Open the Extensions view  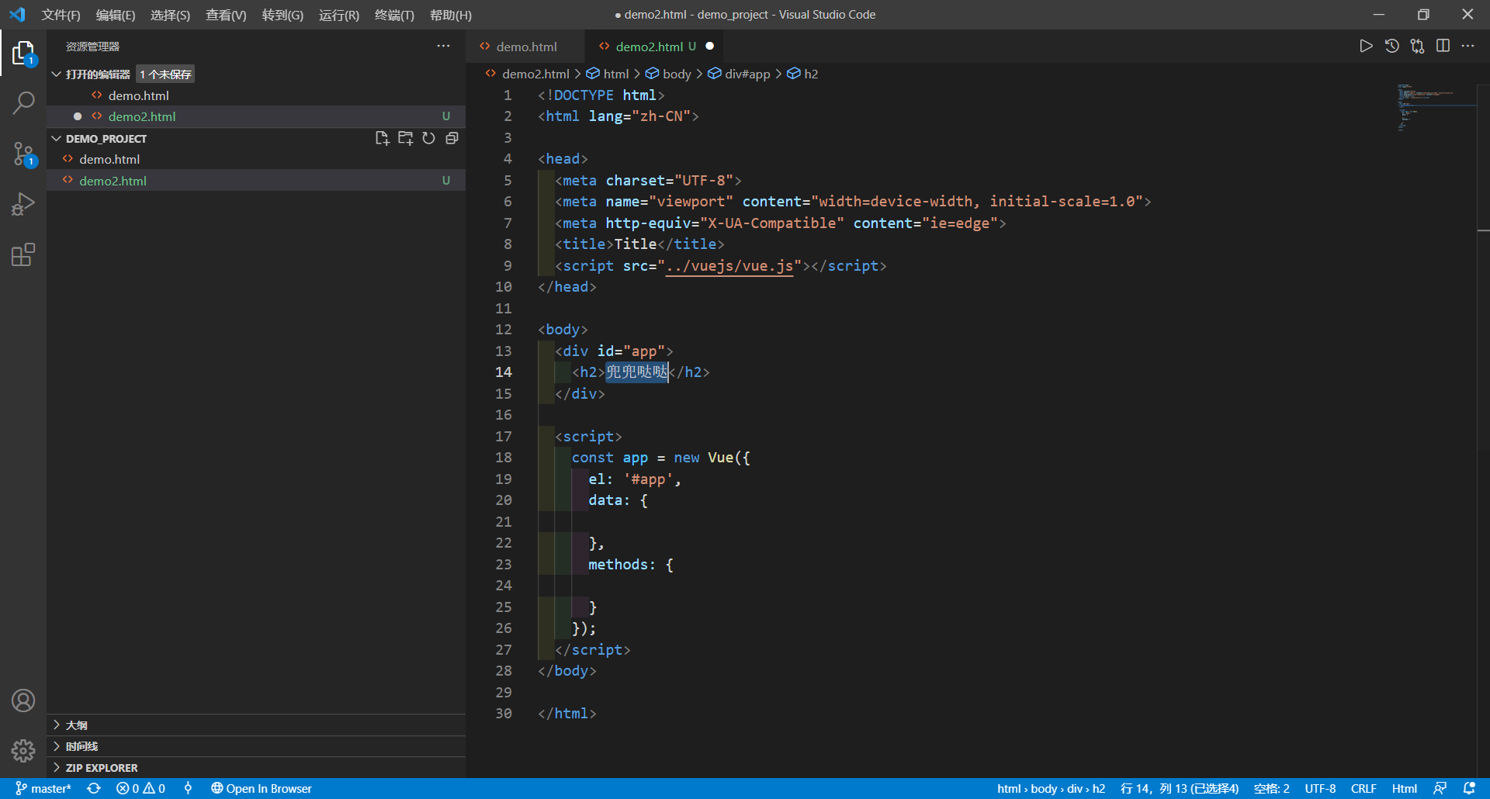[x=23, y=254]
